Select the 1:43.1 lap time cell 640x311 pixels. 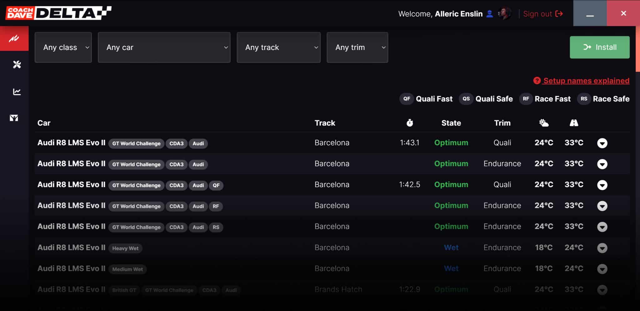[x=410, y=143]
